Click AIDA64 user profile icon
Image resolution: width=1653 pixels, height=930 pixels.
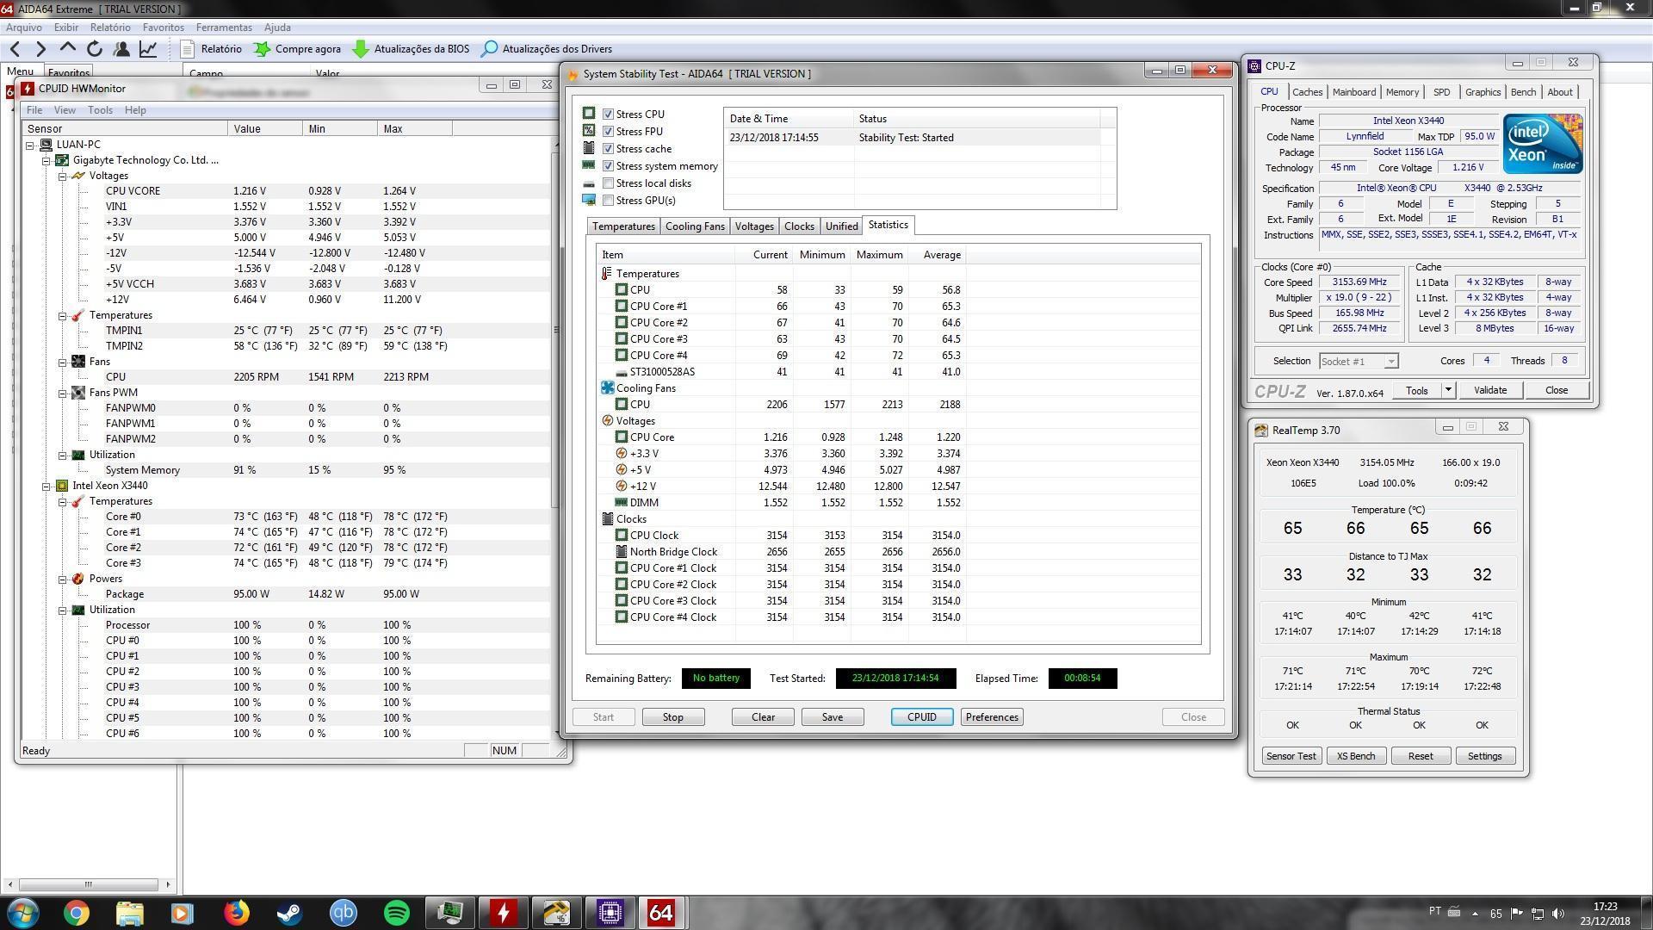point(121,49)
